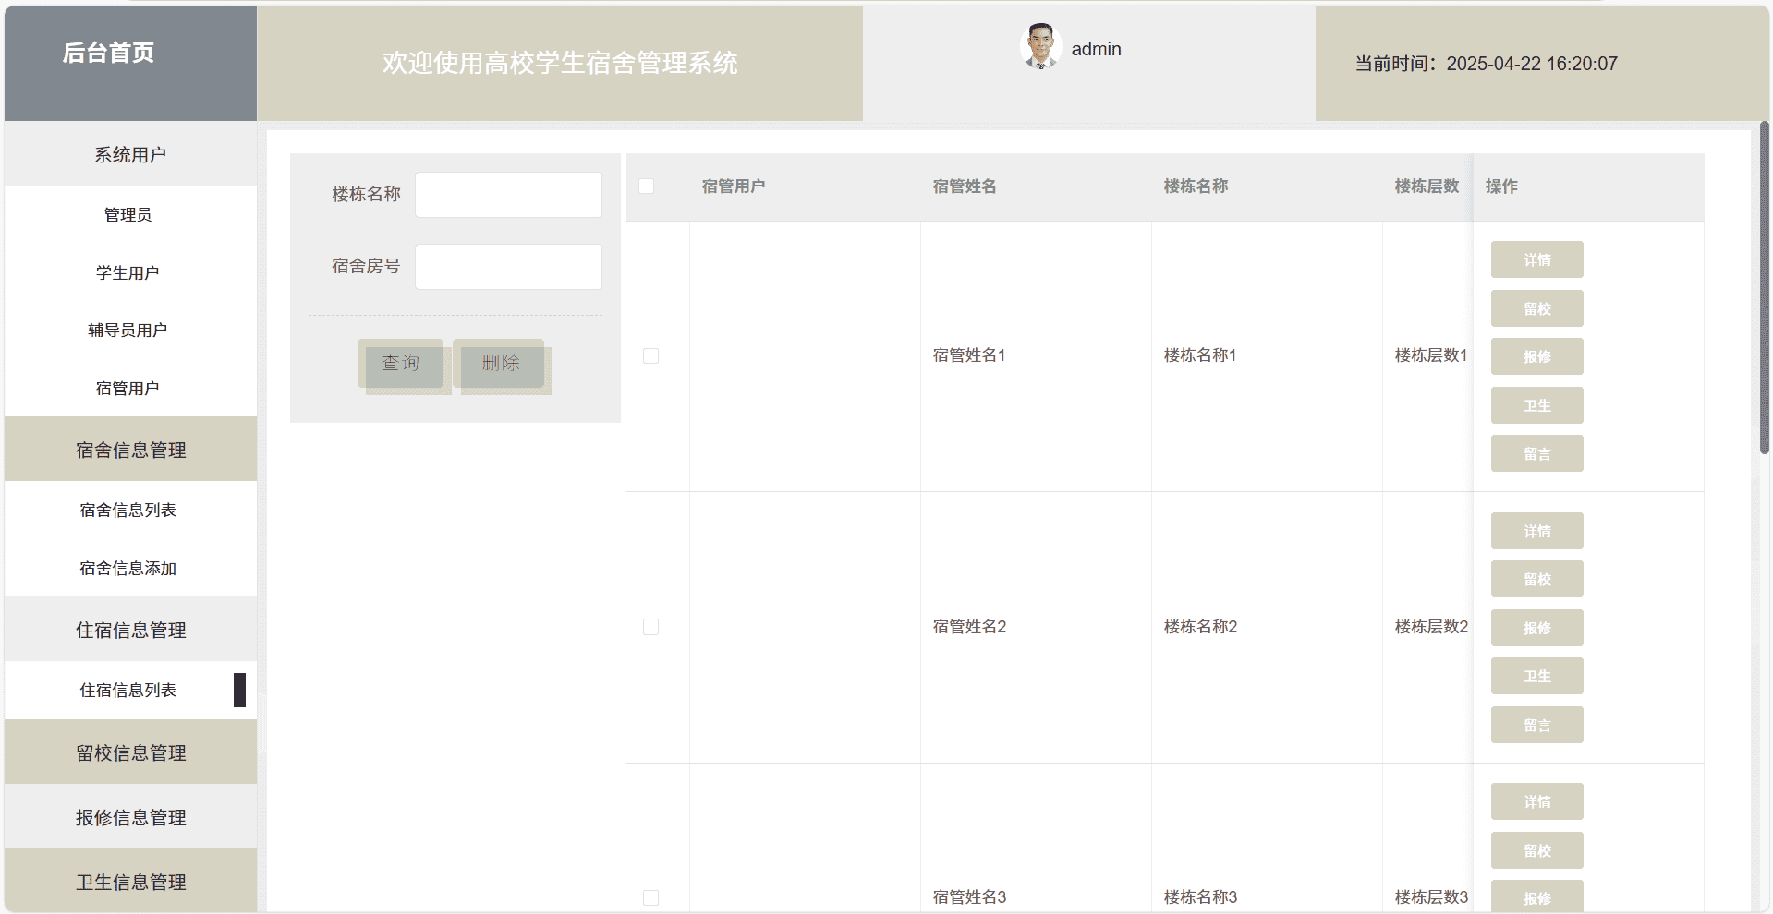Viewport: 1773px width, 914px height.
Task: Click 报修 button in 宿管姓名3 row
Action: 1537,897
